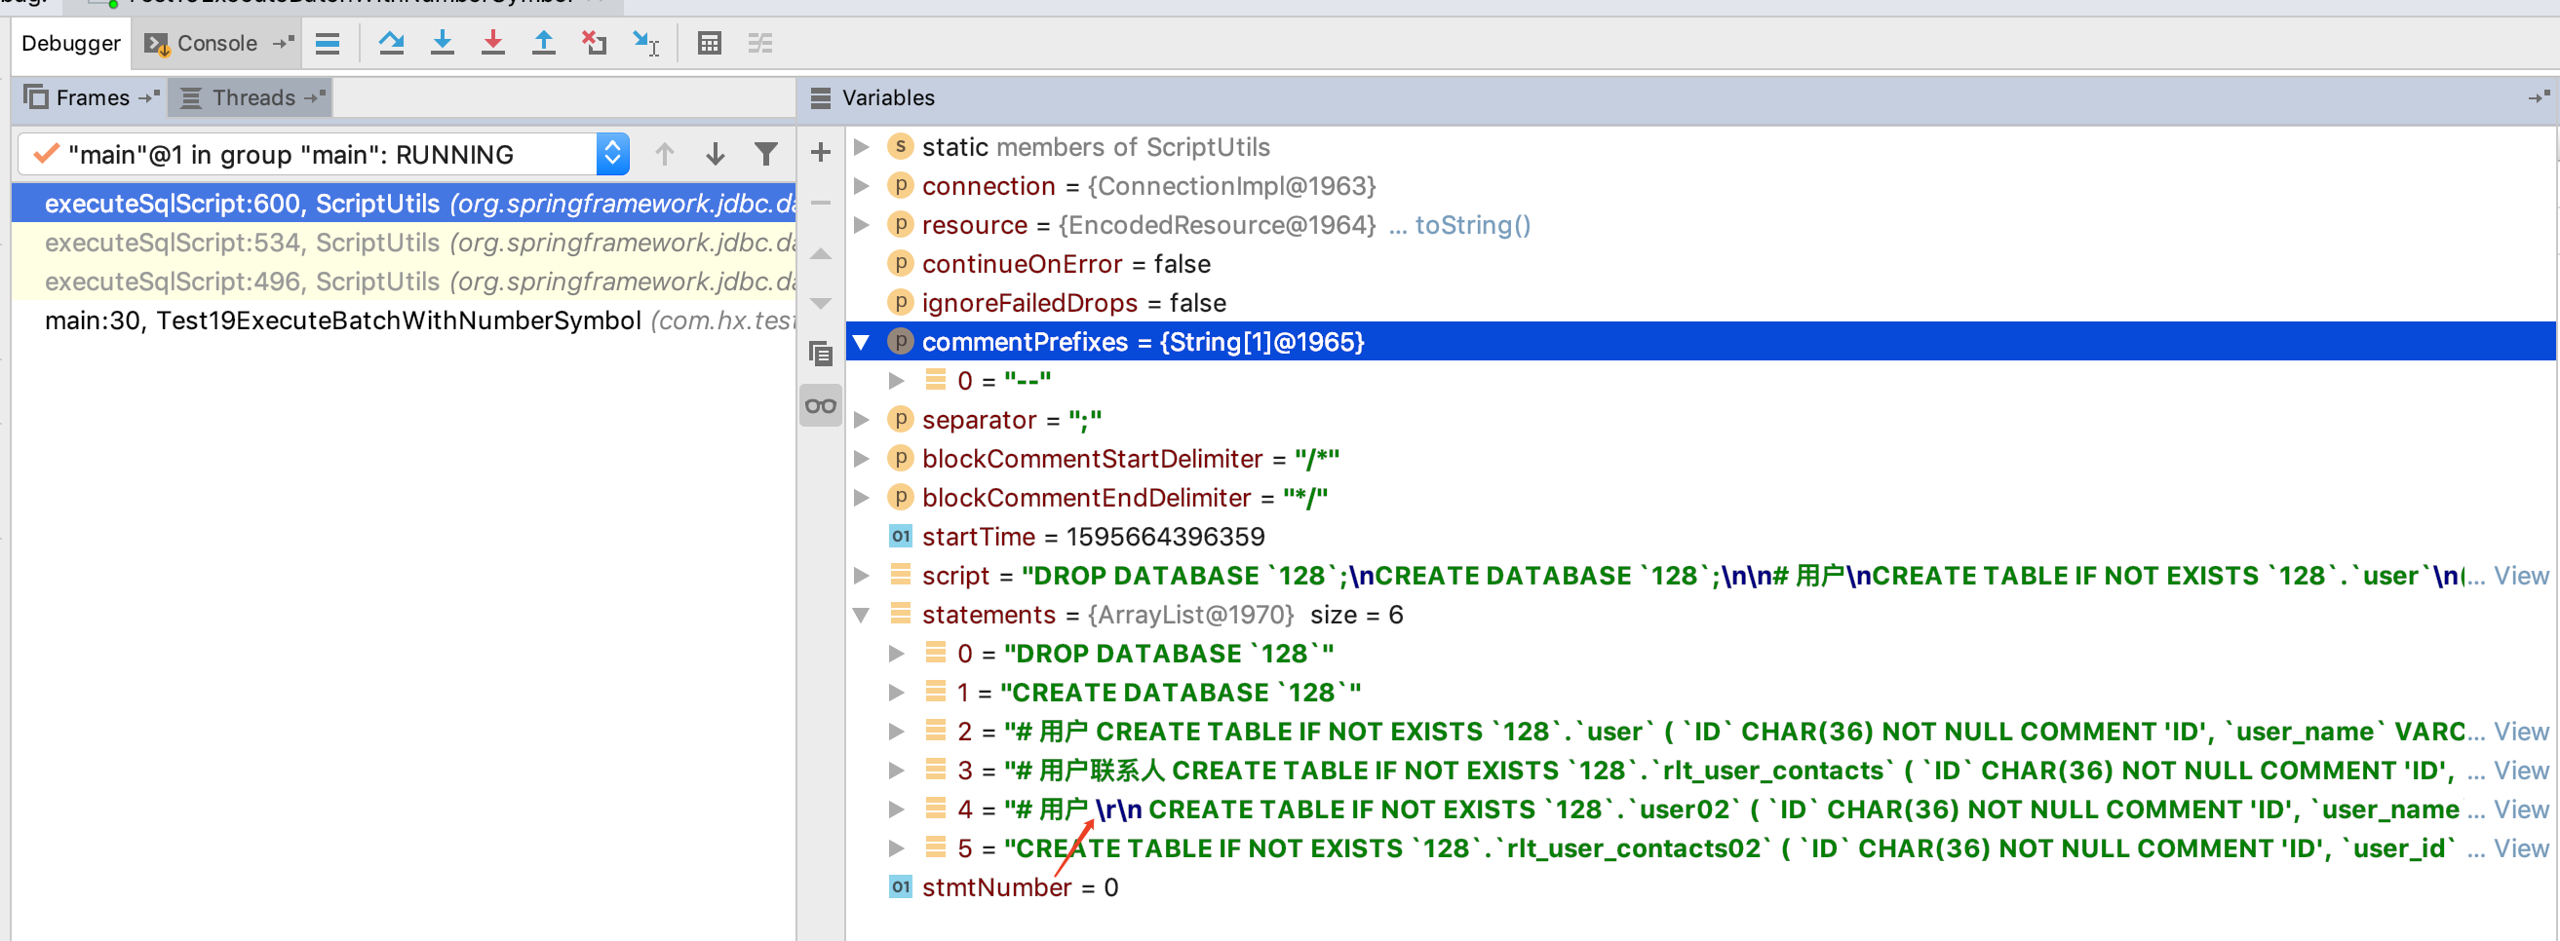Click the Step Over icon
This screenshot has width=2560, height=941.
pos(392,43)
